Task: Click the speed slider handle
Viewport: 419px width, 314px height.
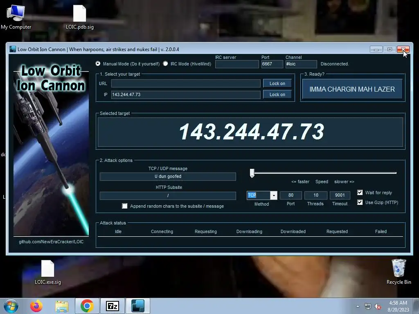Action: click(252, 173)
